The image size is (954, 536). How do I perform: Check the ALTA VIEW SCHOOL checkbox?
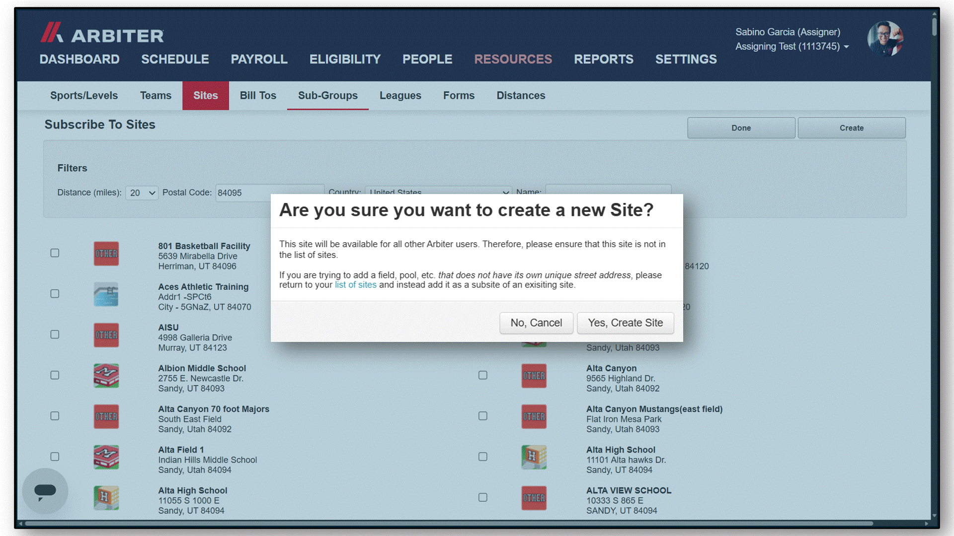483,497
